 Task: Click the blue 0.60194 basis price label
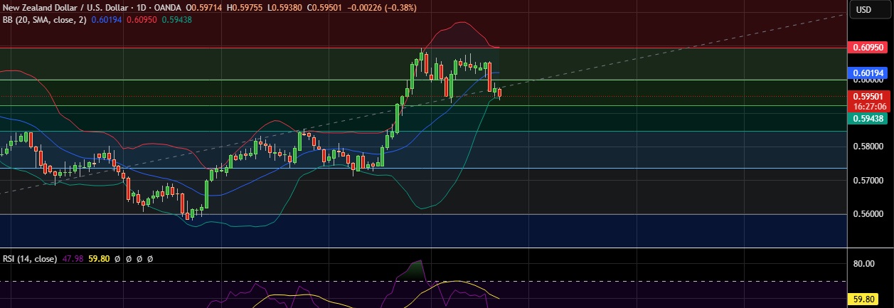[867, 73]
